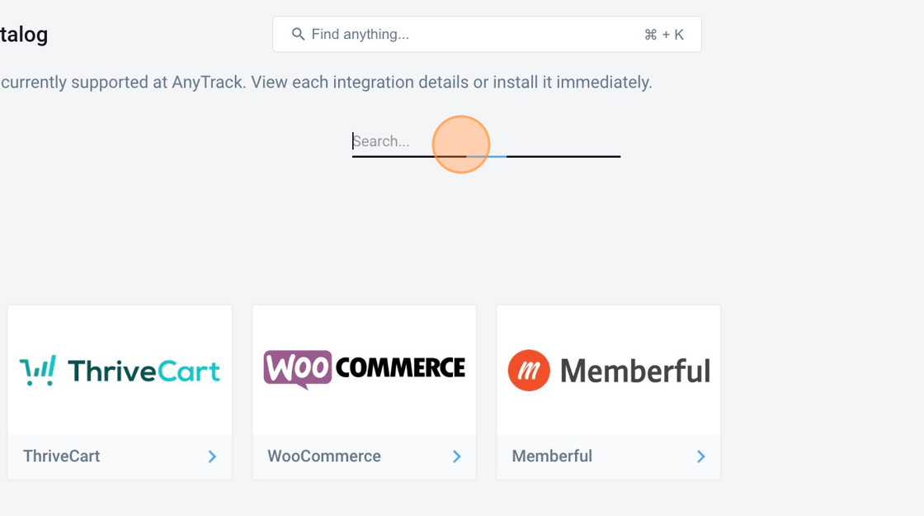Open the Memberful chevron arrow
This screenshot has height=516, width=924.
tap(700, 457)
